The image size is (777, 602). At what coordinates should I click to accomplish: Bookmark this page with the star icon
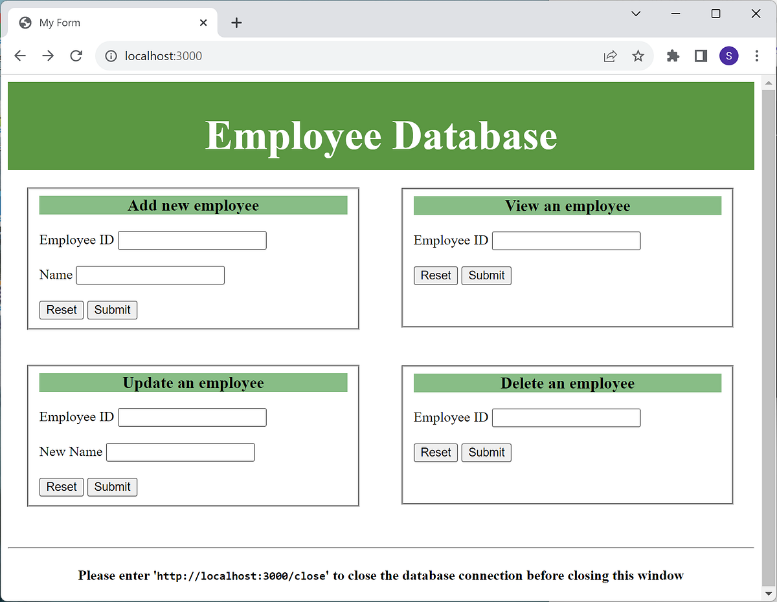pyautogui.click(x=638, y=56)
